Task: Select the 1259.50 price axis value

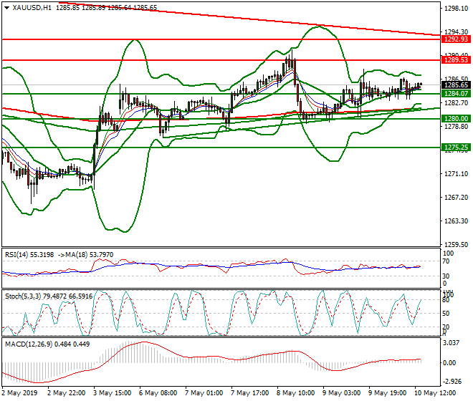Action: 456,244
